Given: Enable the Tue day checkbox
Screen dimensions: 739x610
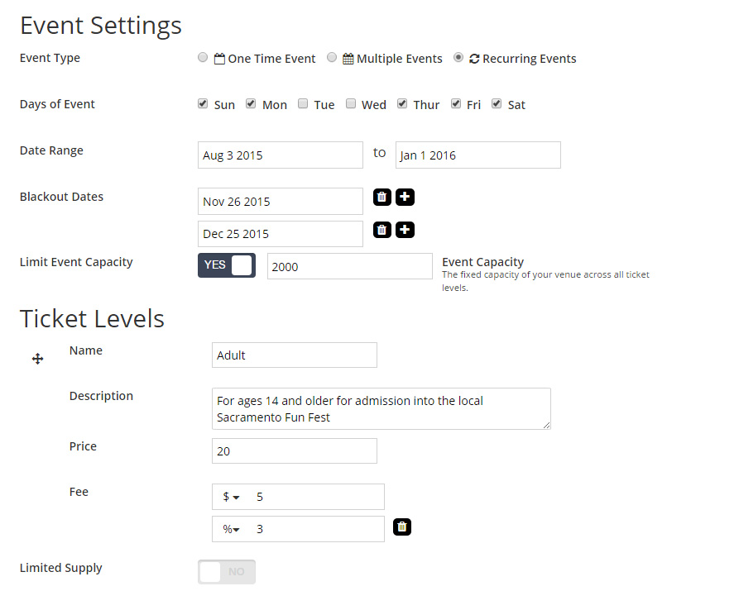Looking at the screenshot, I should pos(303,104).
